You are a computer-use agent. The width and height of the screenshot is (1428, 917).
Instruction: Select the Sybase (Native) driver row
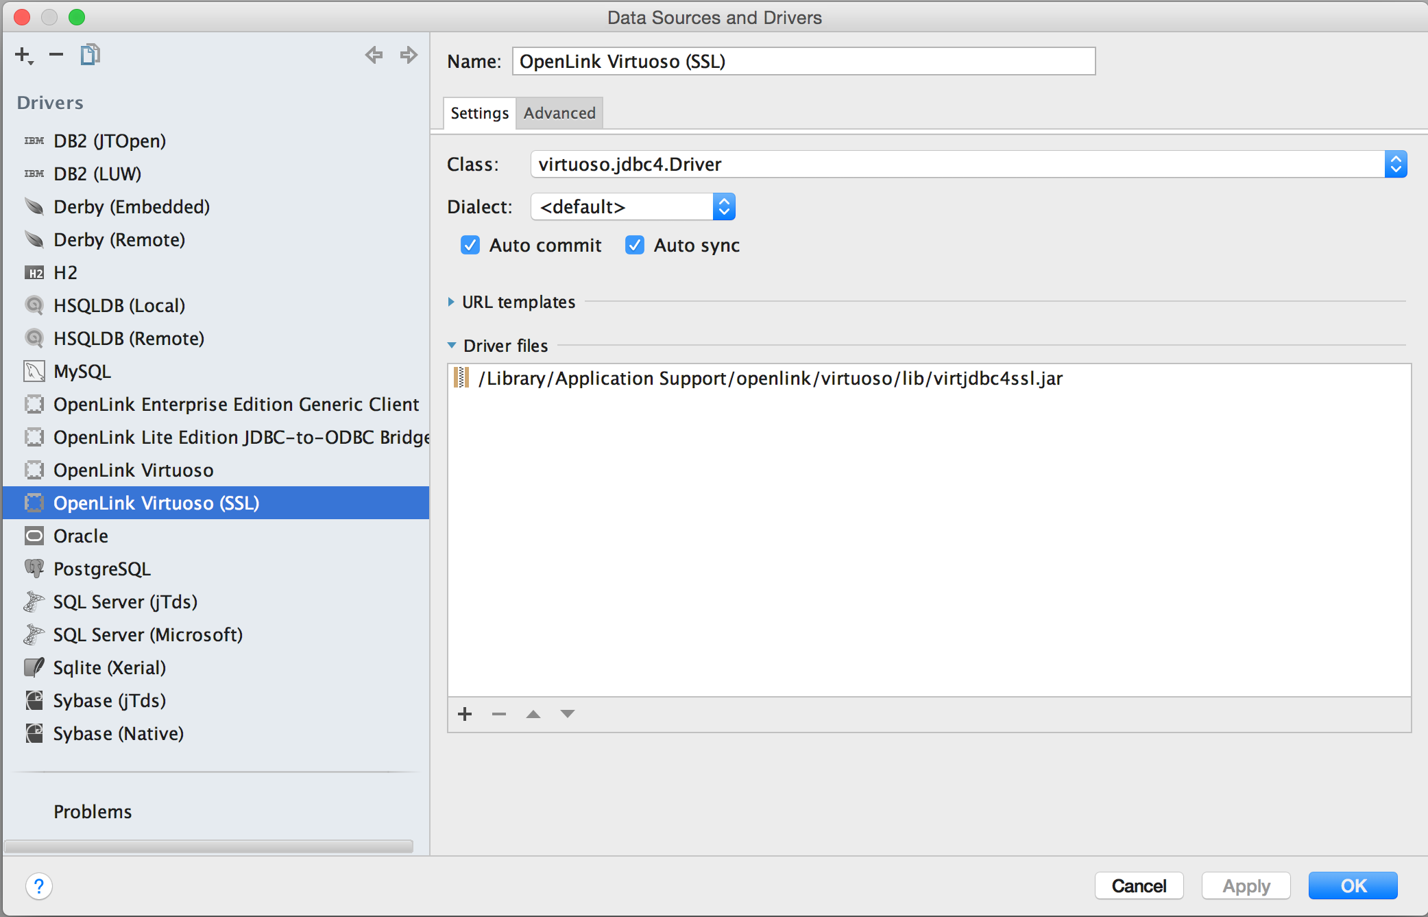216,733
